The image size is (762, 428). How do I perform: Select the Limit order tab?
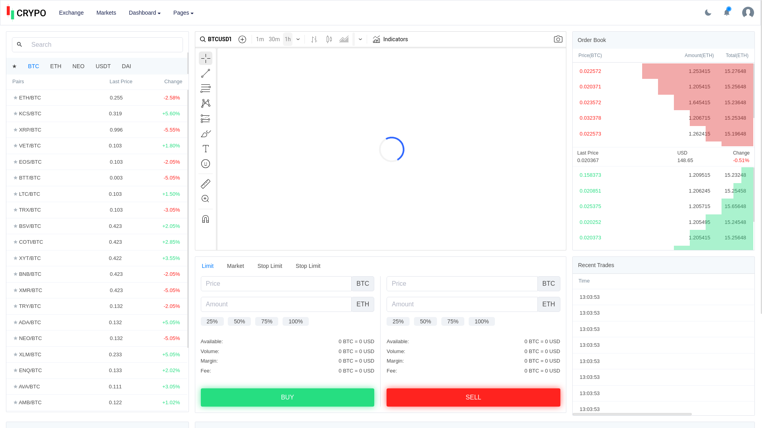click(x=208, y=266)
